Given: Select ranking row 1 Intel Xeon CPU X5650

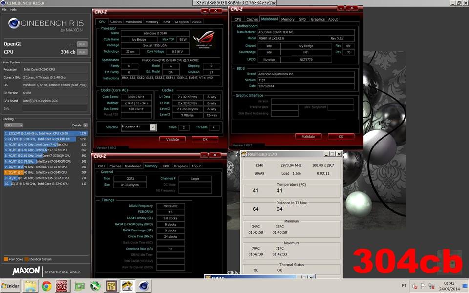Looking at the screenshot, I should pos(46,133).
